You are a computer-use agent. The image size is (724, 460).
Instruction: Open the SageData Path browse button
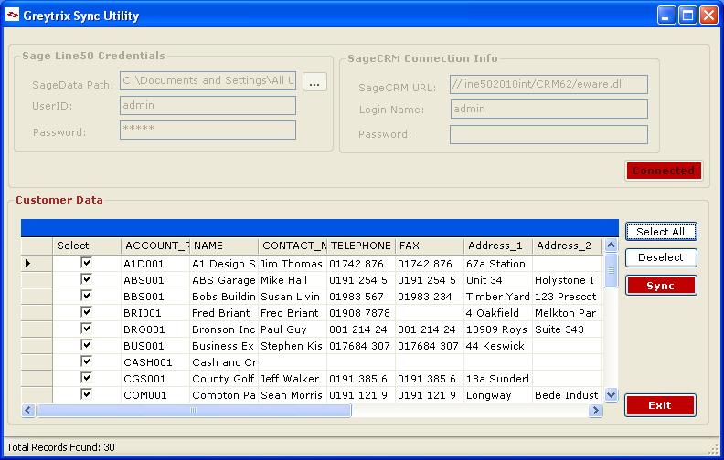point(314,82)
